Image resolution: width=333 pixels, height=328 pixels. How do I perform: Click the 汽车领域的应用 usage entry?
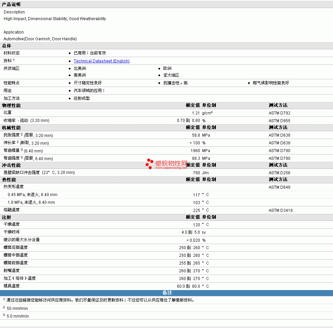pos(89,91)
